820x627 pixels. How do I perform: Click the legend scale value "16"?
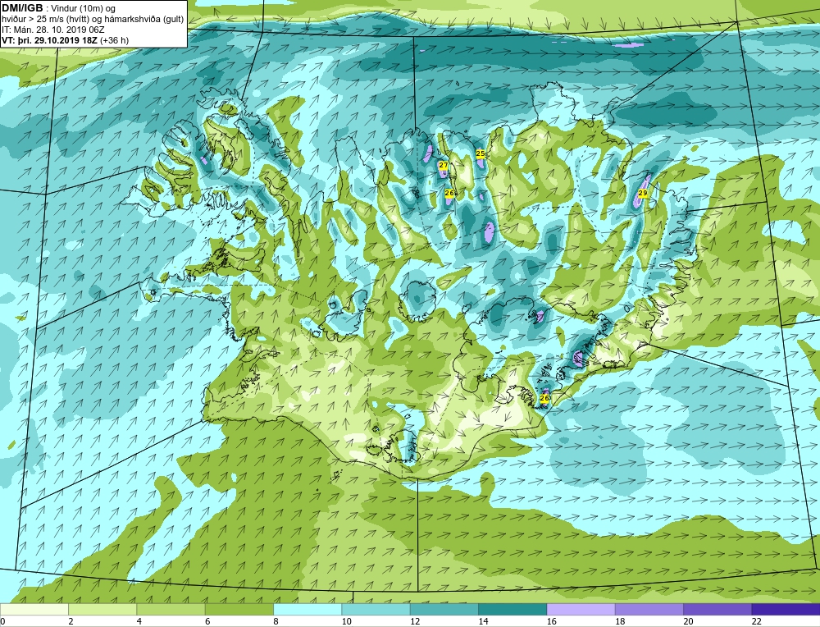[551, 621]
